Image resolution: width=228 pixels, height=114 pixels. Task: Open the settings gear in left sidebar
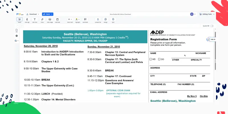17,36
